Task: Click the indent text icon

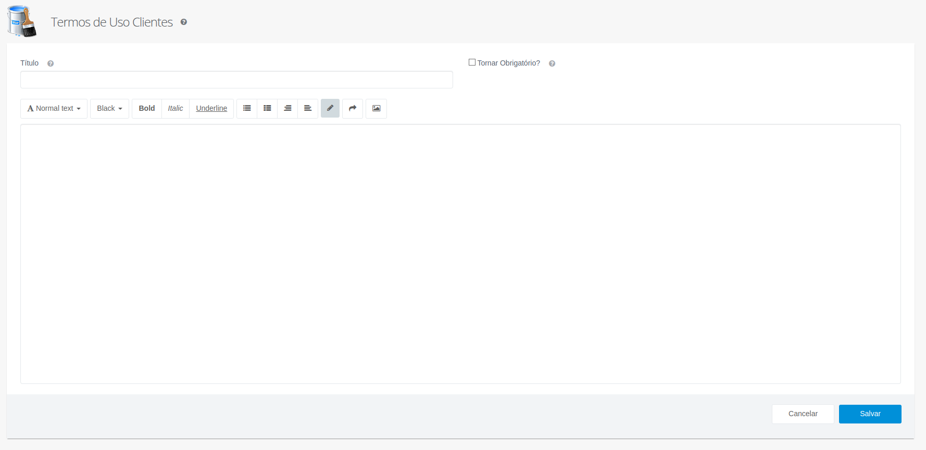Action: (308, 108)
